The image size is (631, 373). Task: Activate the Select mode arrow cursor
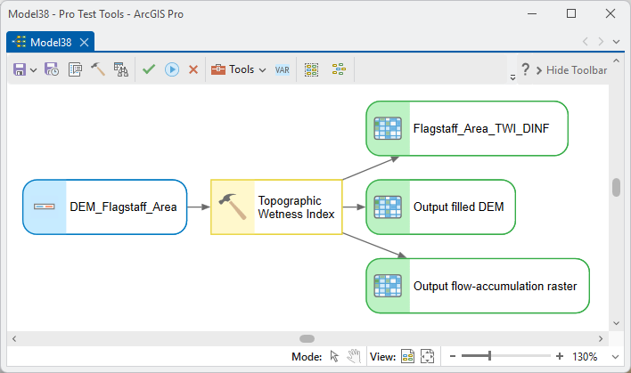tap(334, 356)
